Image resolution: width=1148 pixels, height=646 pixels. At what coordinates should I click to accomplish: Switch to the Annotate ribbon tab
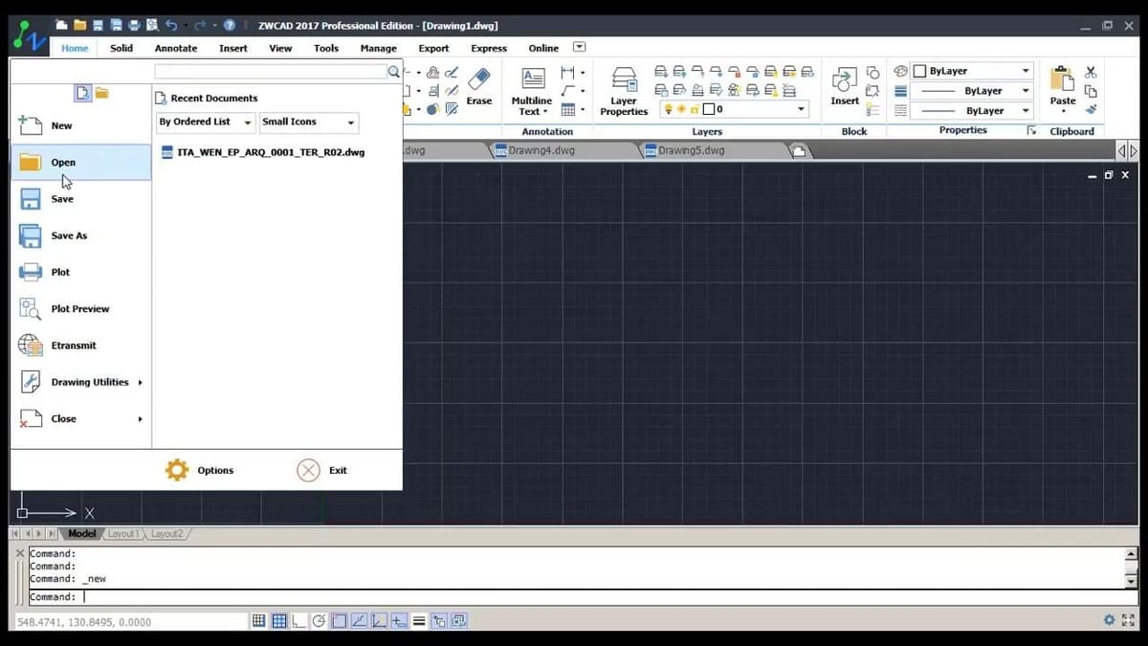(176, 48)
